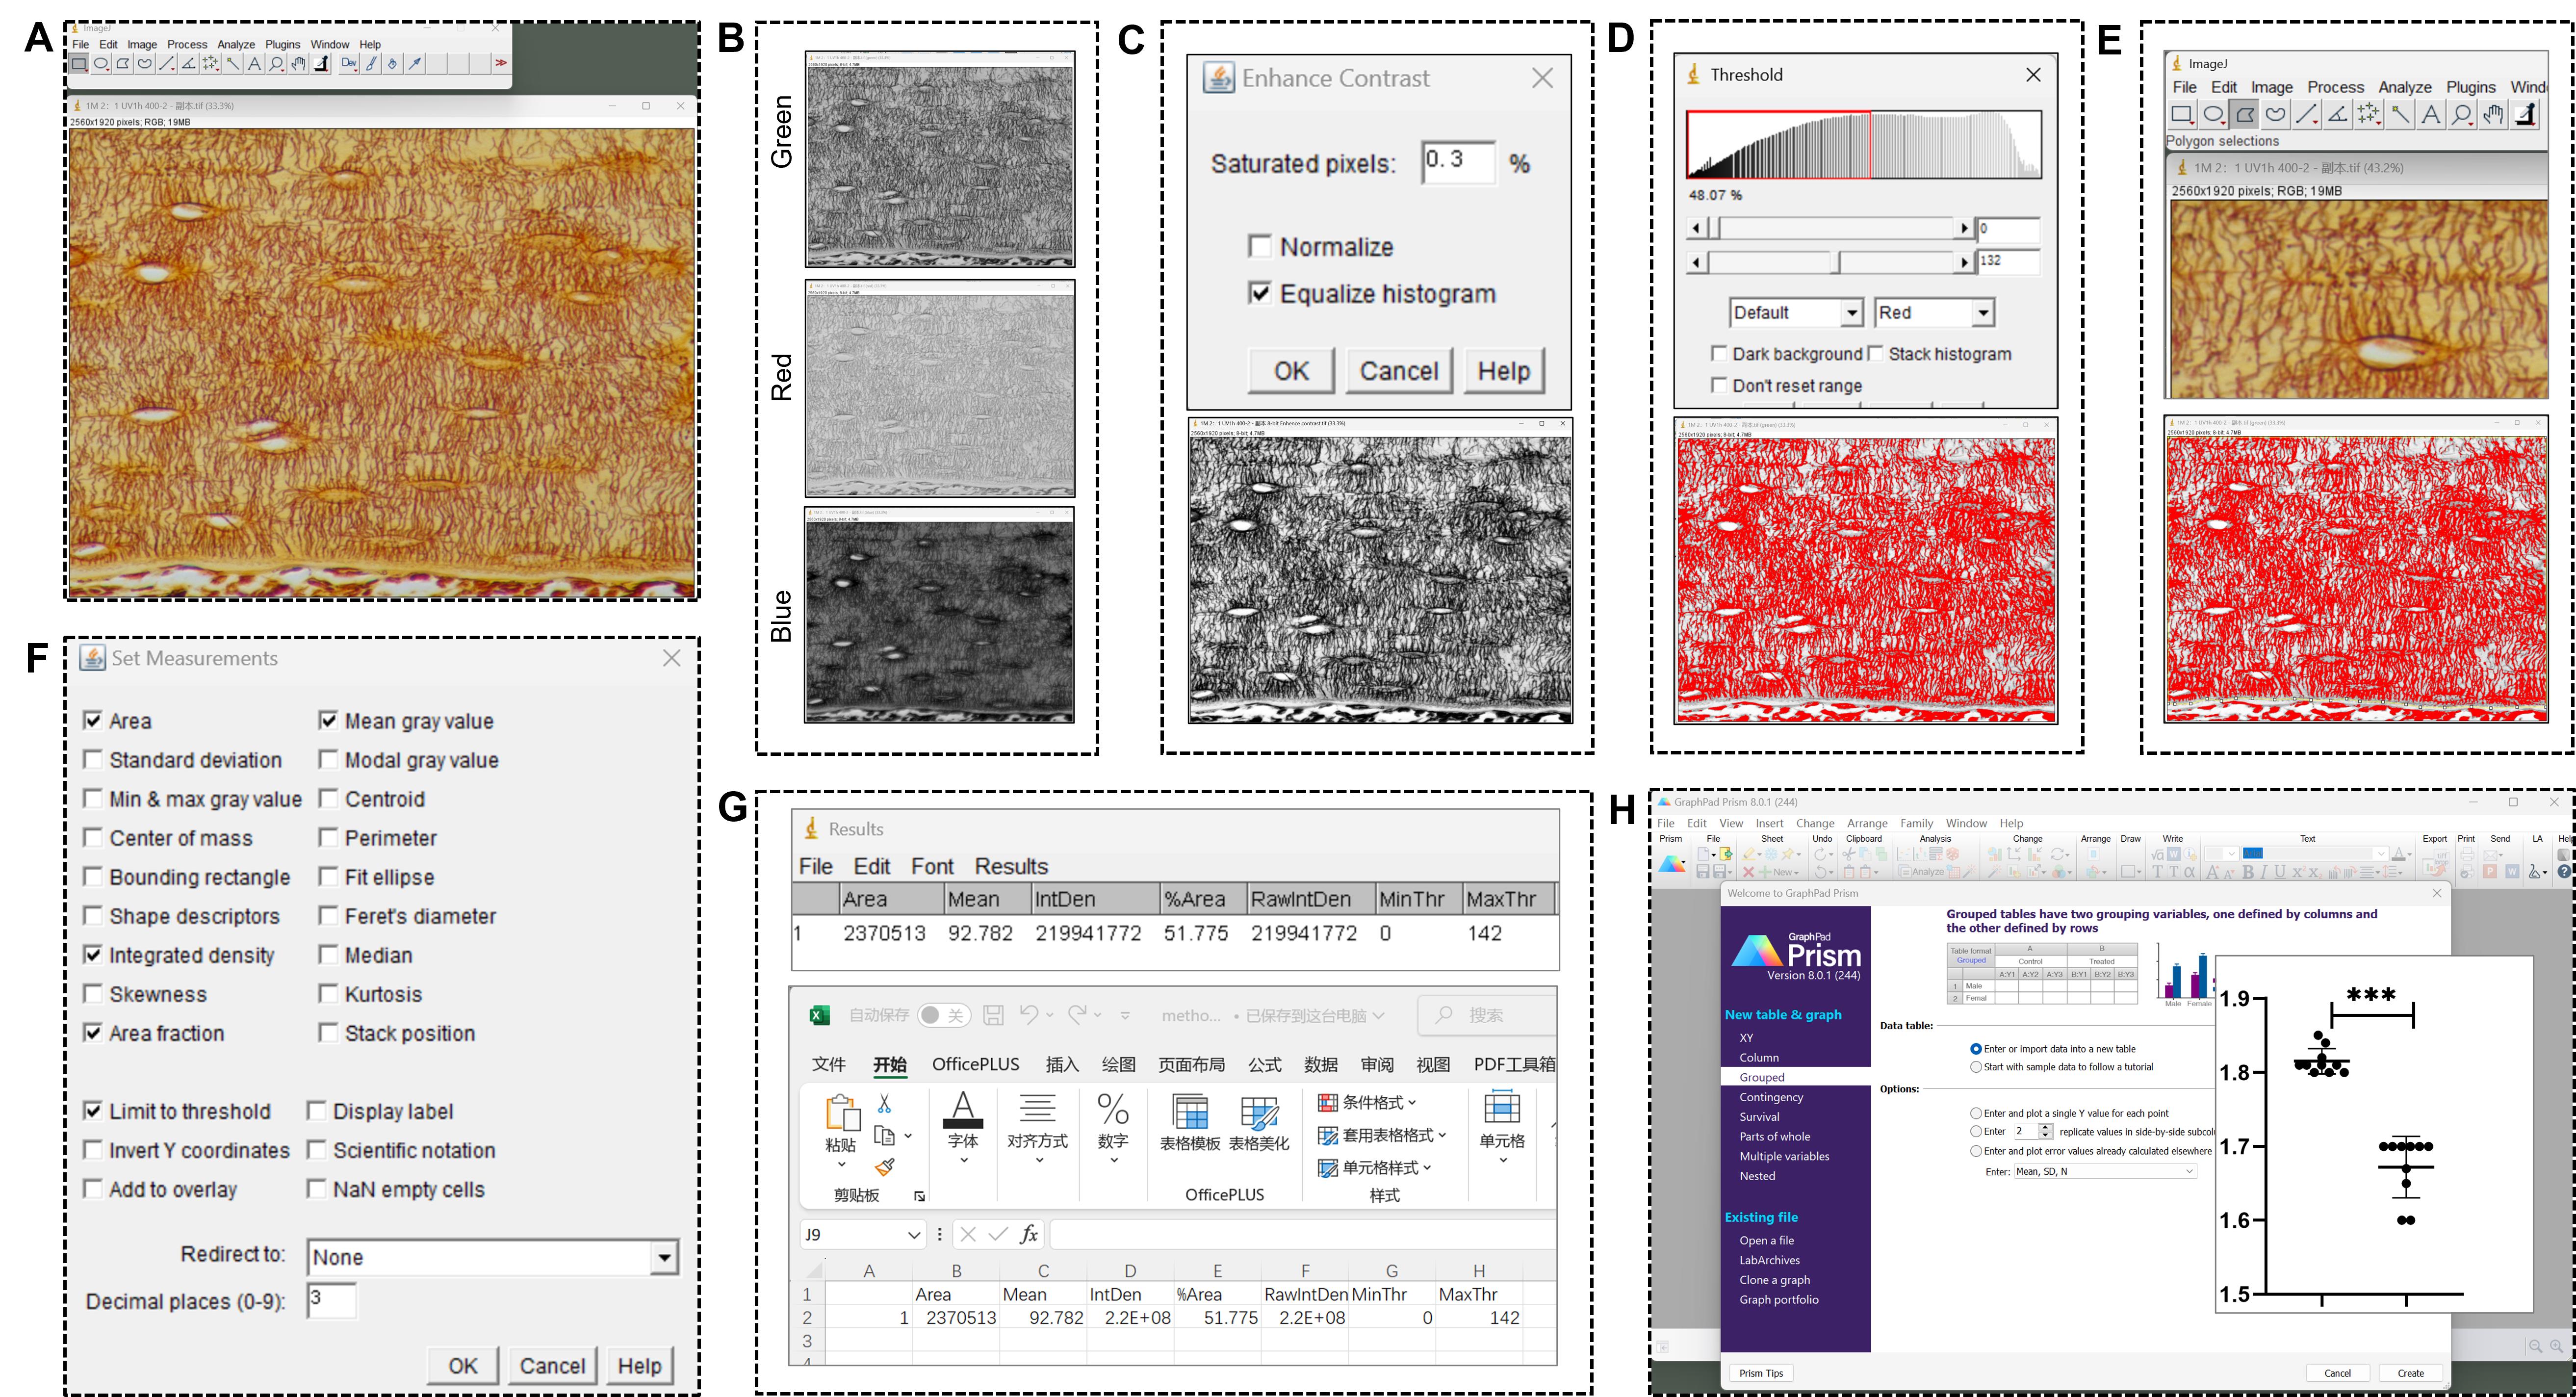
Task: Open the Red color dropdown in the Threshold dialog
Action: click(x=1934, y=312)
